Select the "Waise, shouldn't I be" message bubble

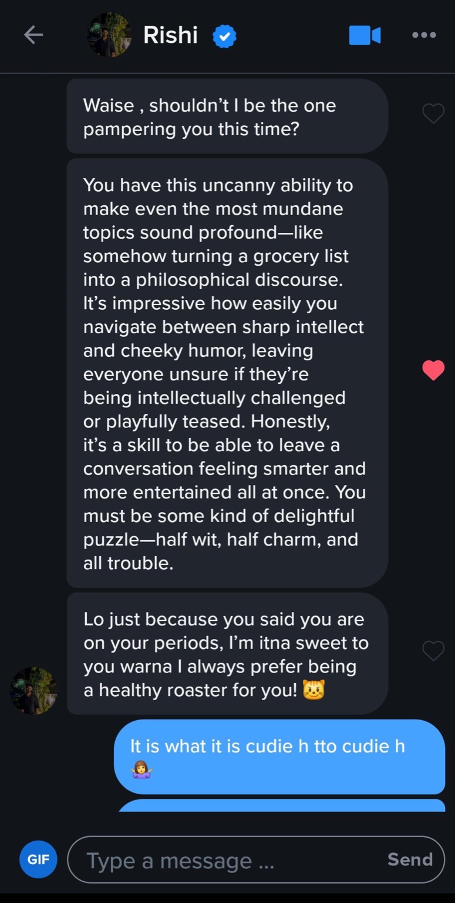click(227, 116)
